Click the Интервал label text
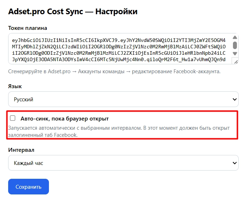250x209 pixels. 21,150
